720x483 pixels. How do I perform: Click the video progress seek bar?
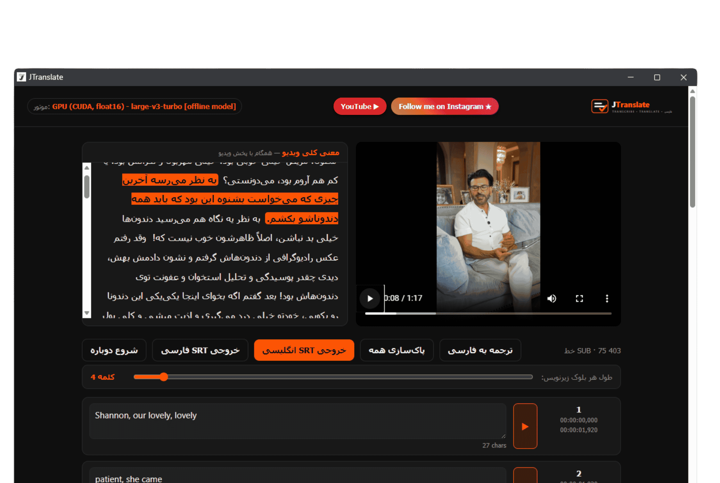point(488,314)
